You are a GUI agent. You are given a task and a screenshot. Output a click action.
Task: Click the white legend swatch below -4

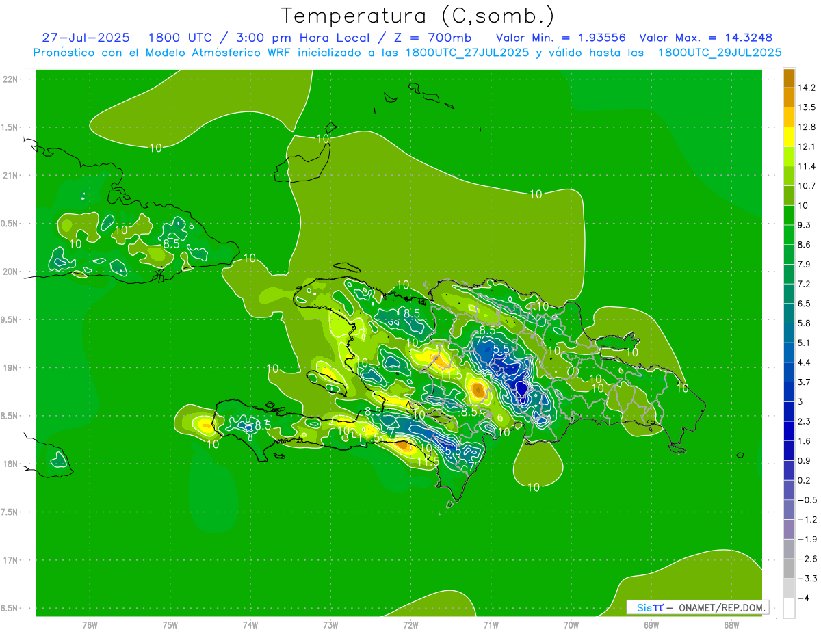789,607
